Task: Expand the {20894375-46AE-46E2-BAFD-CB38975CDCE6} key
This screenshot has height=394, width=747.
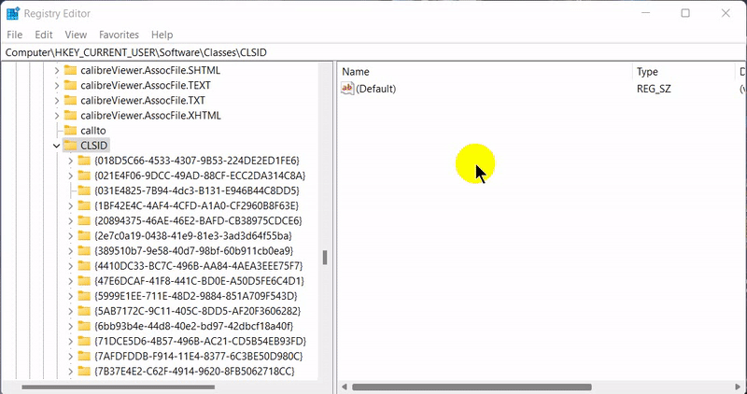Action: coord(71,221)
